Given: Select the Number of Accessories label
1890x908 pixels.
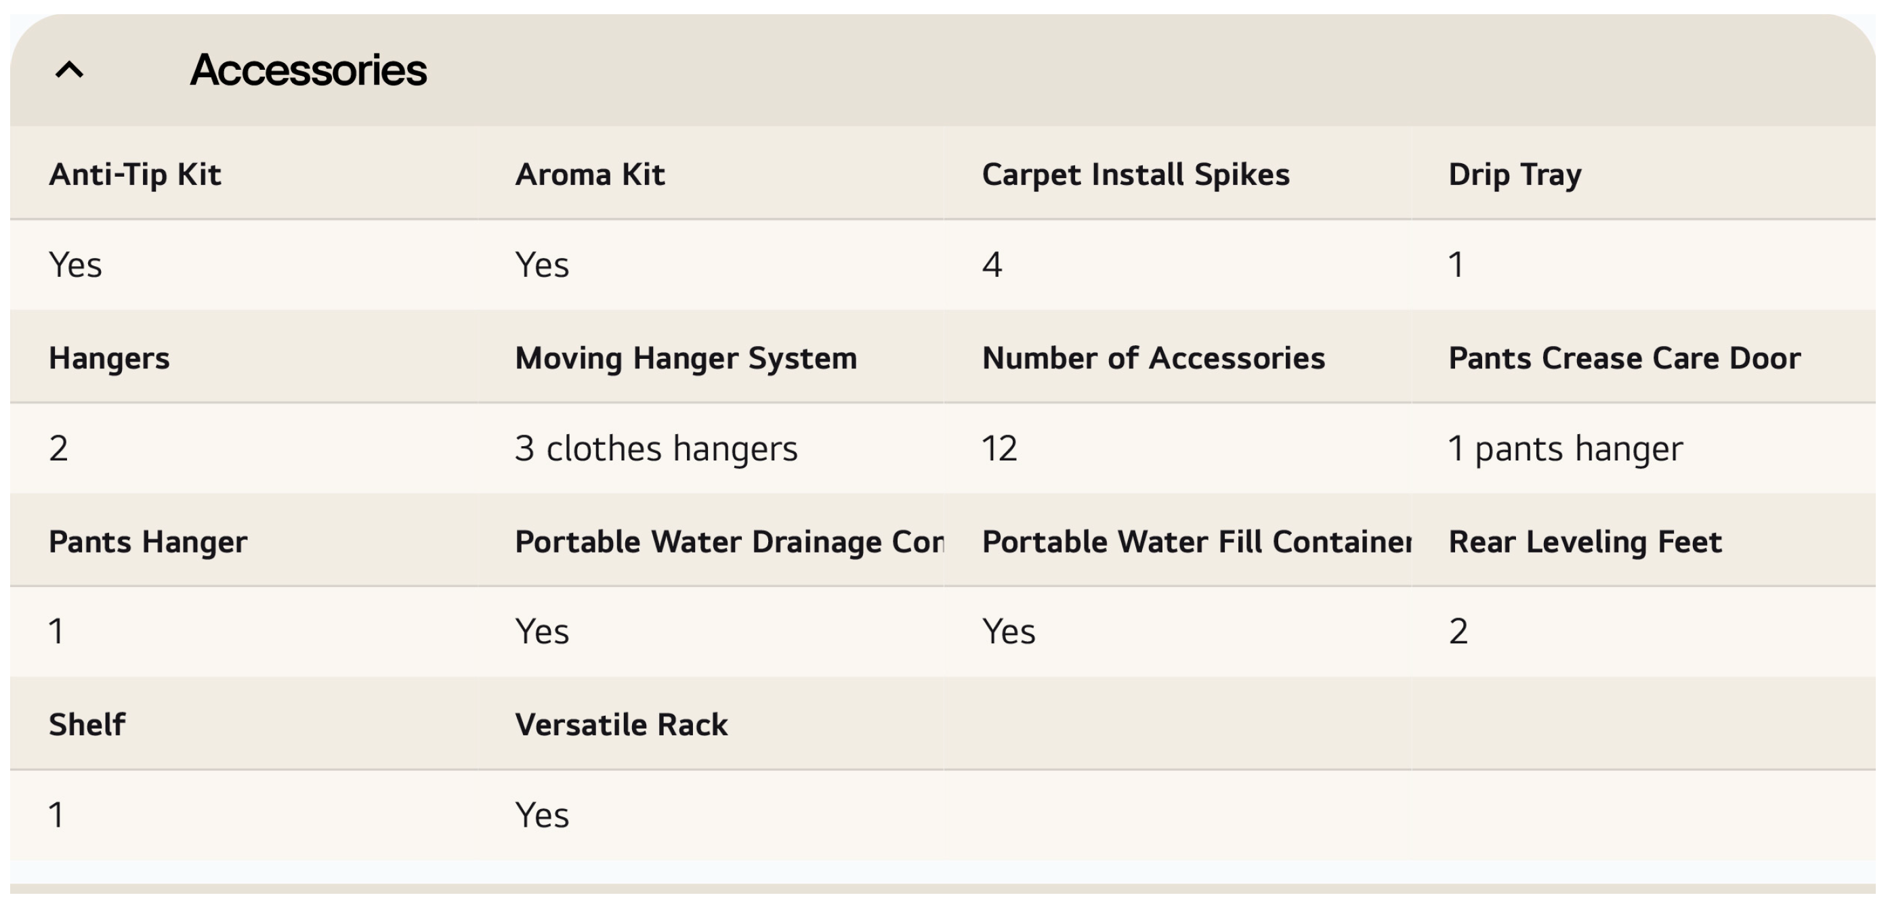Looking at the screenshot, I should click(x=1154, y=358).
